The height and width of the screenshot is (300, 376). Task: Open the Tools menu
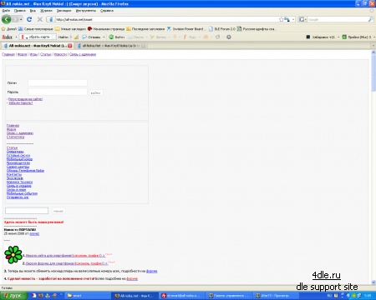coord(86,11)
